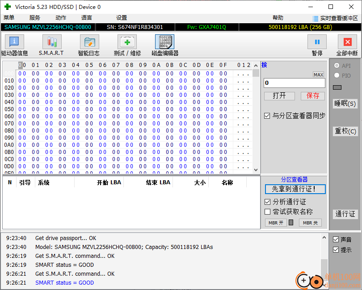Click the sector number input field
The height and width of the screenshot is (290, 362).
(295, 83)
